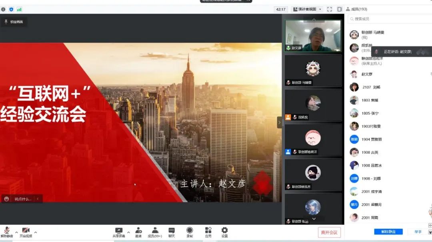432x242 pixels.
Task: Expand share options arrow beside 共享屏幕
Action: tap(128, 232)
